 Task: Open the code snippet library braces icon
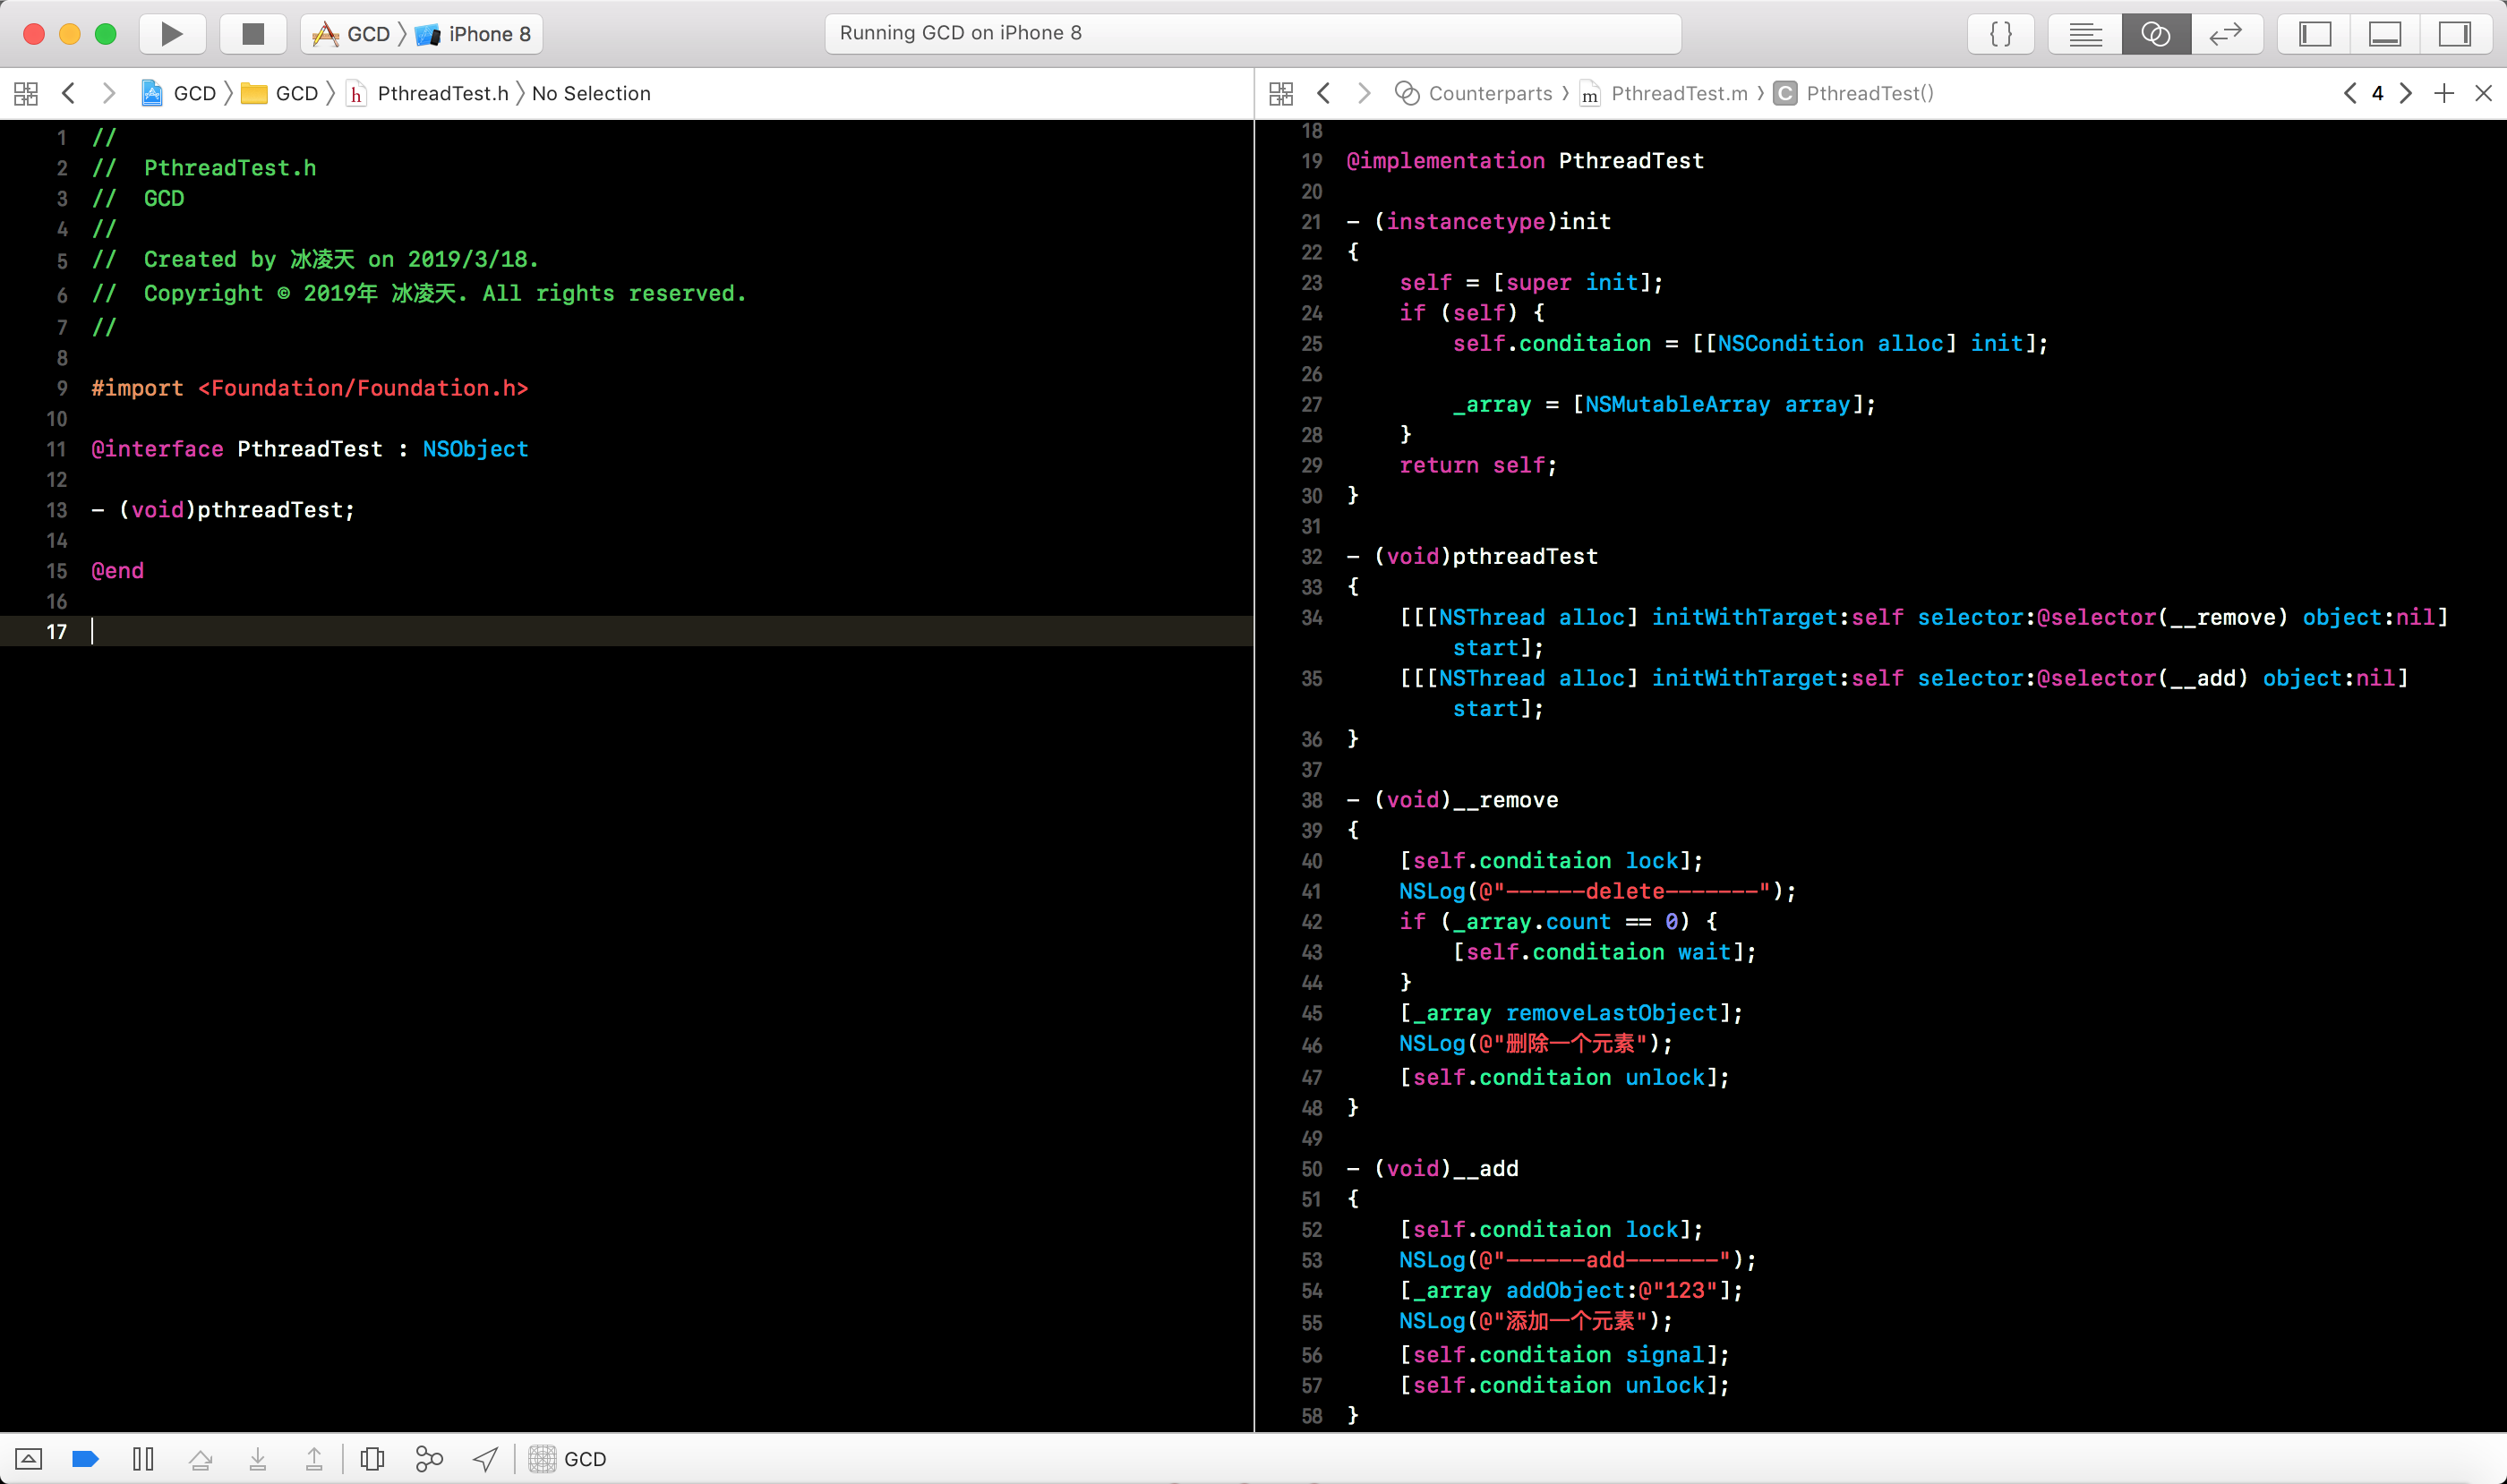[x=2001, y=34]
